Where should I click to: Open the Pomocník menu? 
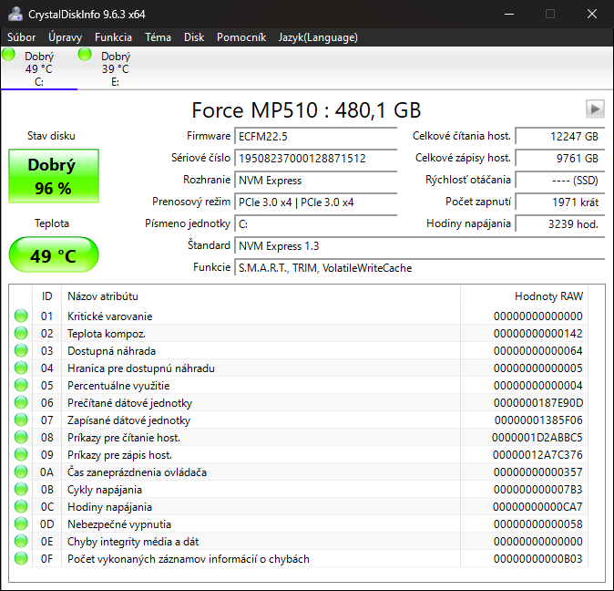(x=241, y=37)
